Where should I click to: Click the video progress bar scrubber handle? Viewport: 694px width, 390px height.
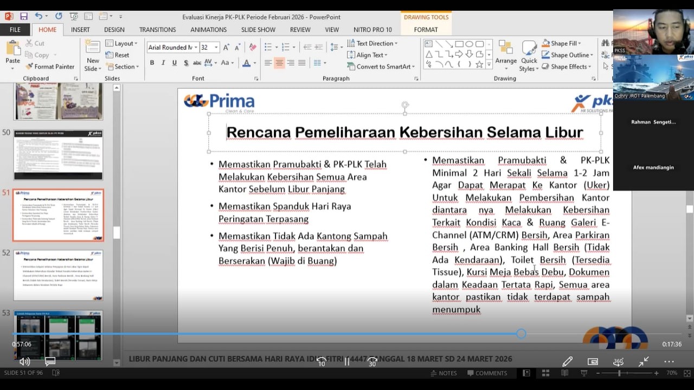(x=521, y=334)
